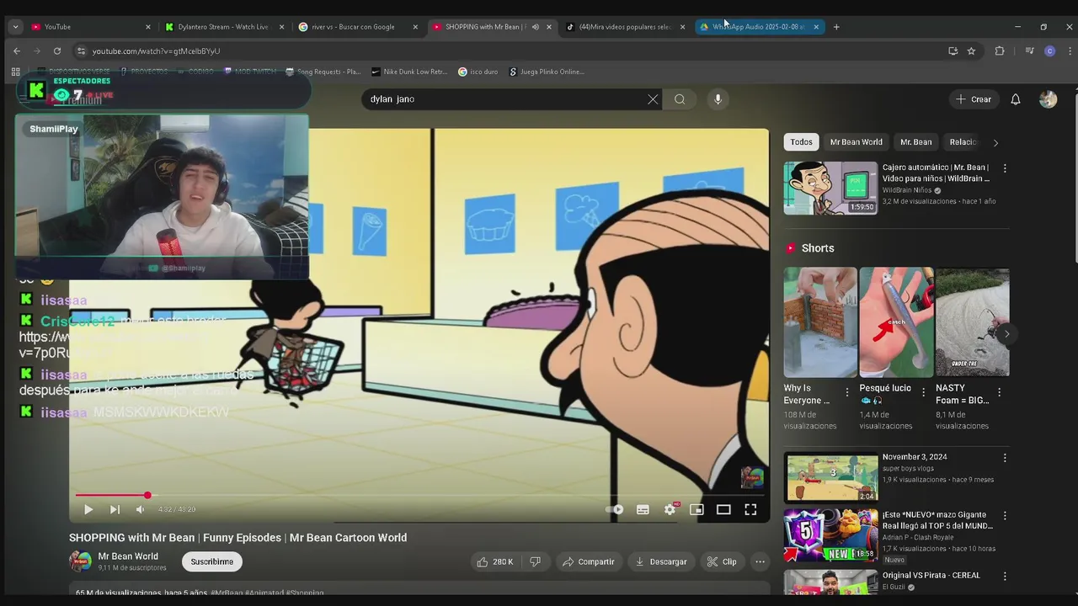Enter fullscreen mode
The image size is (1078, 606).
(x=750, y=509)
